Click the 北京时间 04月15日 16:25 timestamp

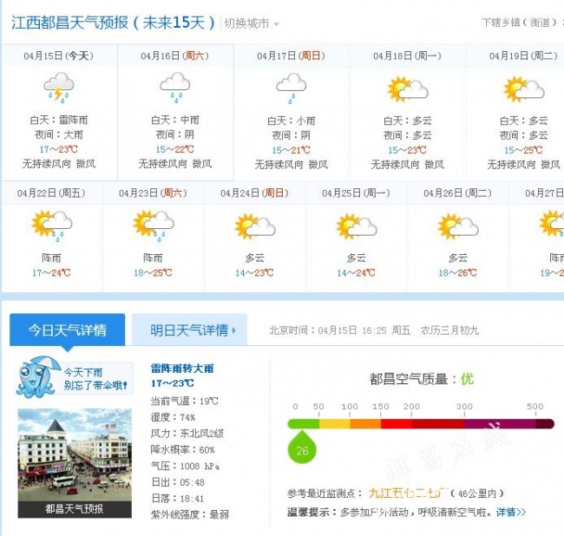click(x=328, y=330)
